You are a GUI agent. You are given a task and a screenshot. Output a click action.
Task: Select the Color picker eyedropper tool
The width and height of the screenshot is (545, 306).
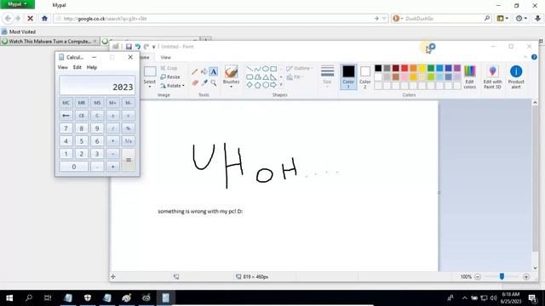[x=204, y=82]
